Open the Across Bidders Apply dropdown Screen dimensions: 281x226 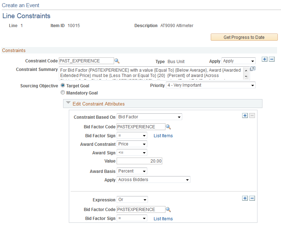pos(153,180)
